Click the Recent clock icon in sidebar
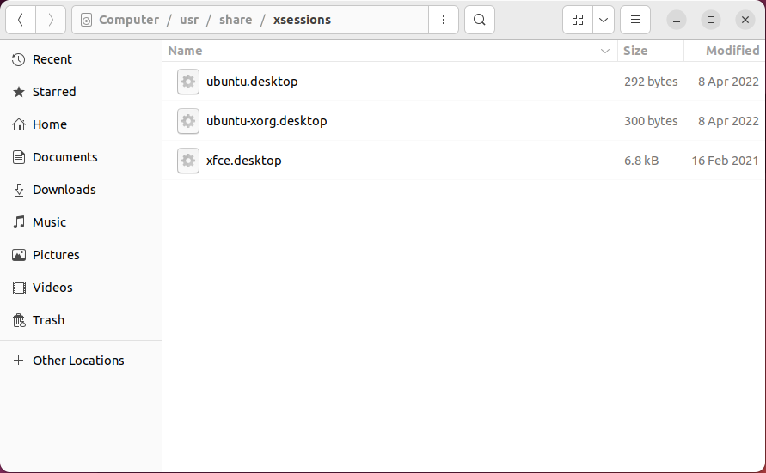The height and width of the screenshot is (473, 766). pos(19,59)
